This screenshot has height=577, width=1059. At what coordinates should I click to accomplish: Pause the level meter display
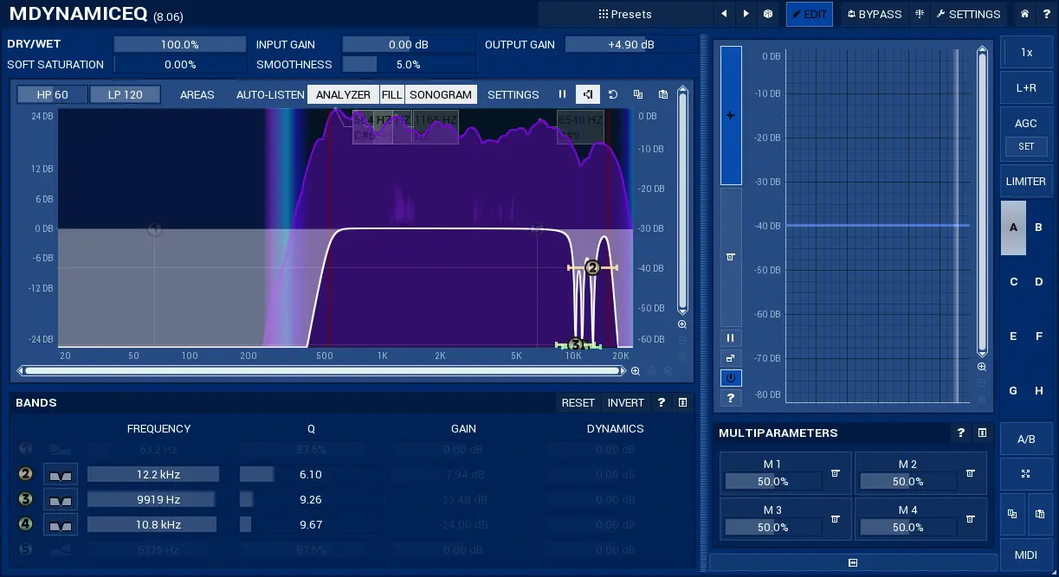click(731, 338)
